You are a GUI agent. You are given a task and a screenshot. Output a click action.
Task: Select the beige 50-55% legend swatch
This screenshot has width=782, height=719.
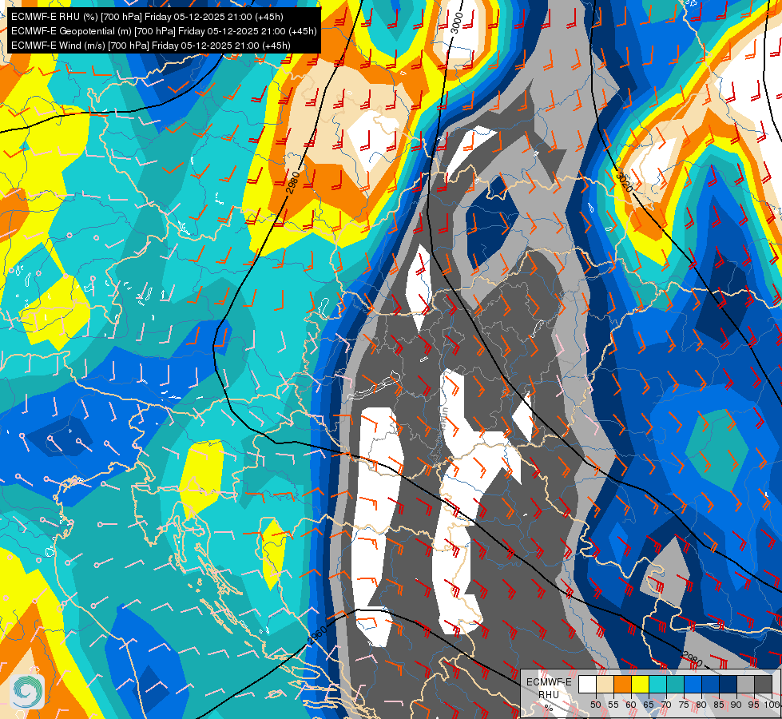point(605,684)
